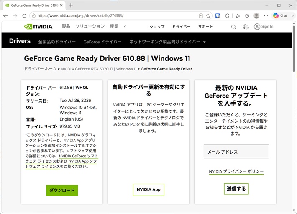Focus the メール アドレス input field

click(236, 151)
